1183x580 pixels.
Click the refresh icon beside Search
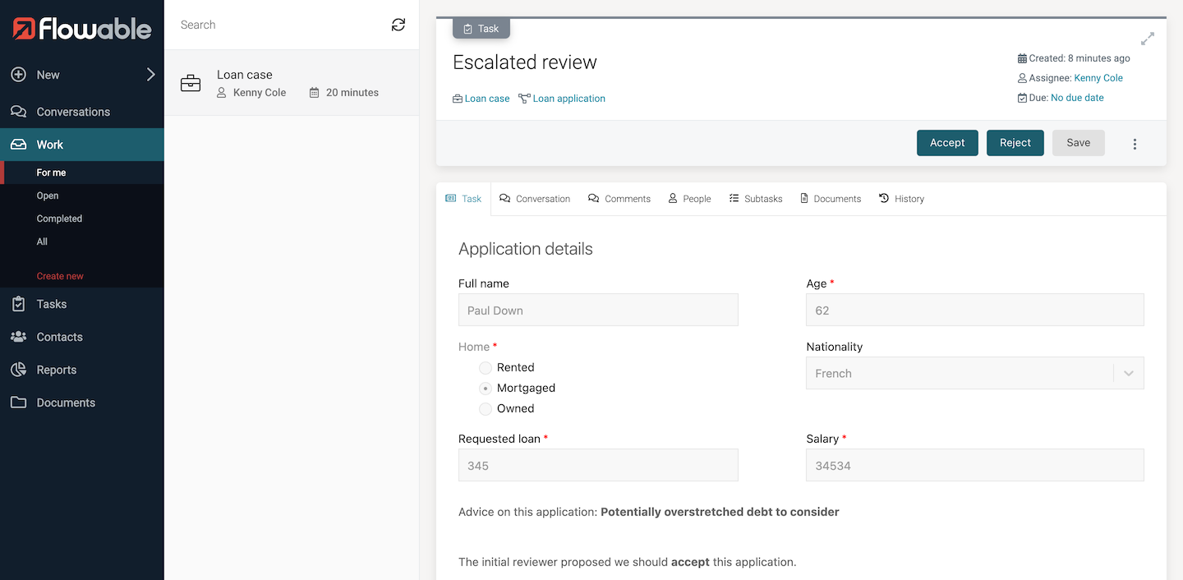(x=398, y=25)
